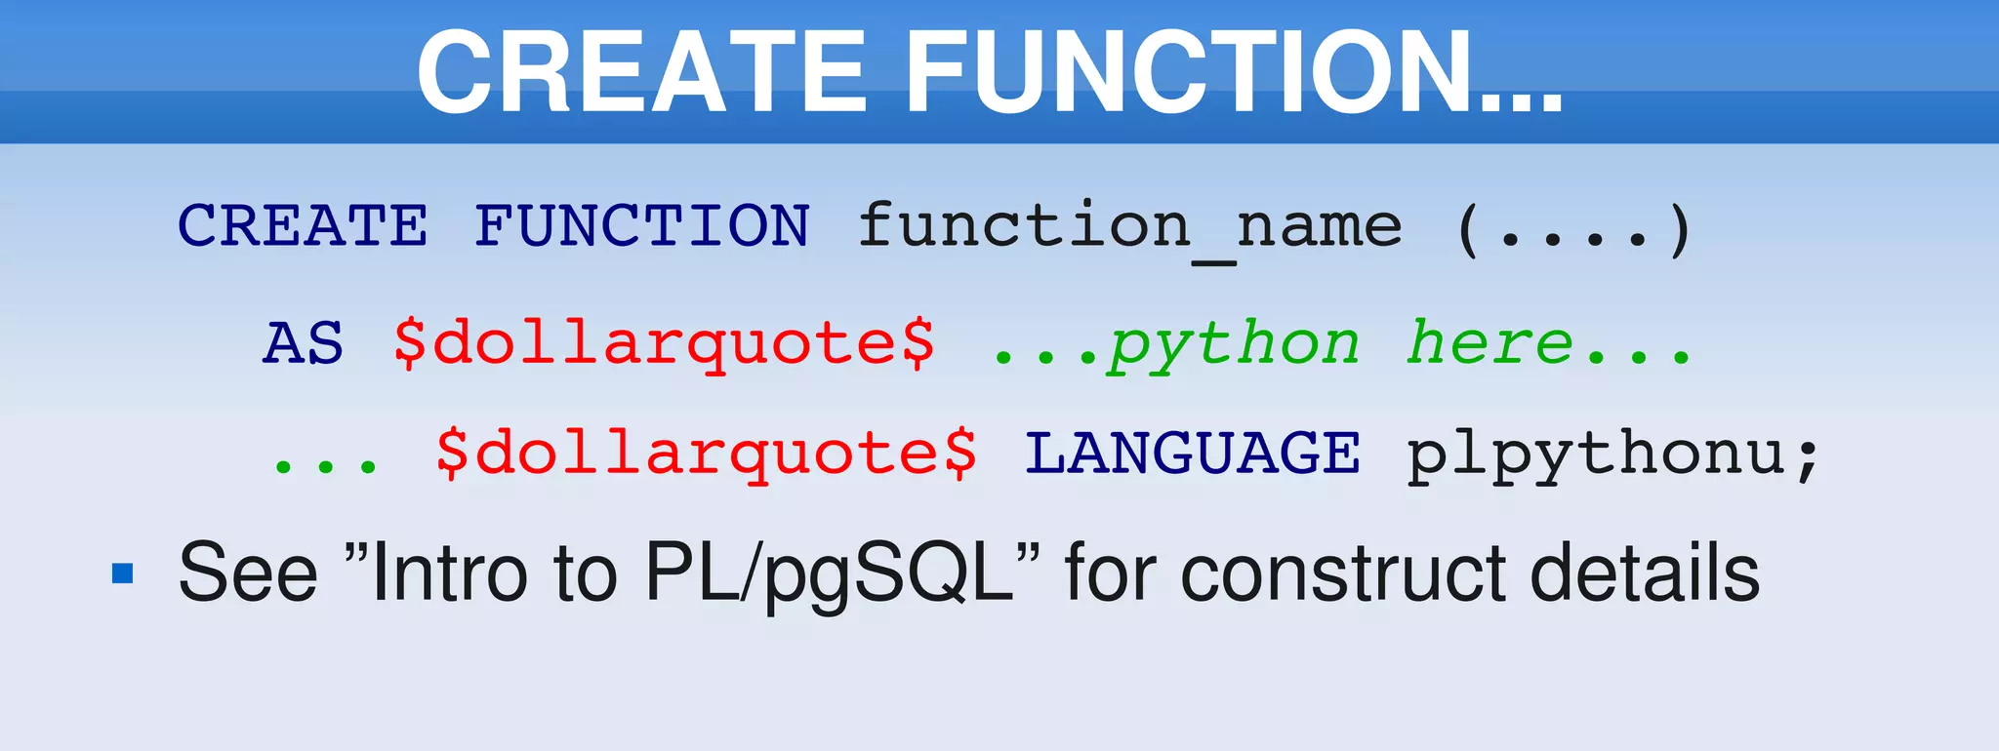Click the 'AS' keyword
This screenshot has height=751, width=1999.
pos(304,343)
